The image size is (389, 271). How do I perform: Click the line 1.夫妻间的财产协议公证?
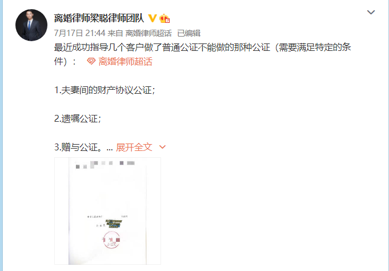coord(105,90)
